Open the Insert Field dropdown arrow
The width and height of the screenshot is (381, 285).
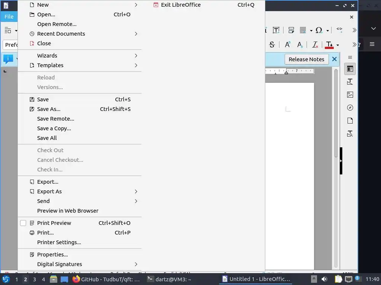tap(311, 30)
